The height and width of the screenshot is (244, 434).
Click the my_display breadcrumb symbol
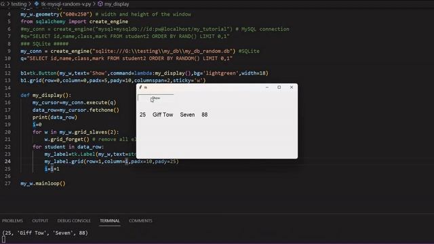coord(117,4)
